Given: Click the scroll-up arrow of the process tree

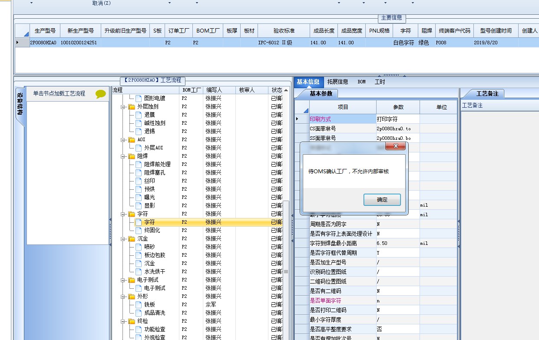Looking at the screenshot, I should [286, 90].
